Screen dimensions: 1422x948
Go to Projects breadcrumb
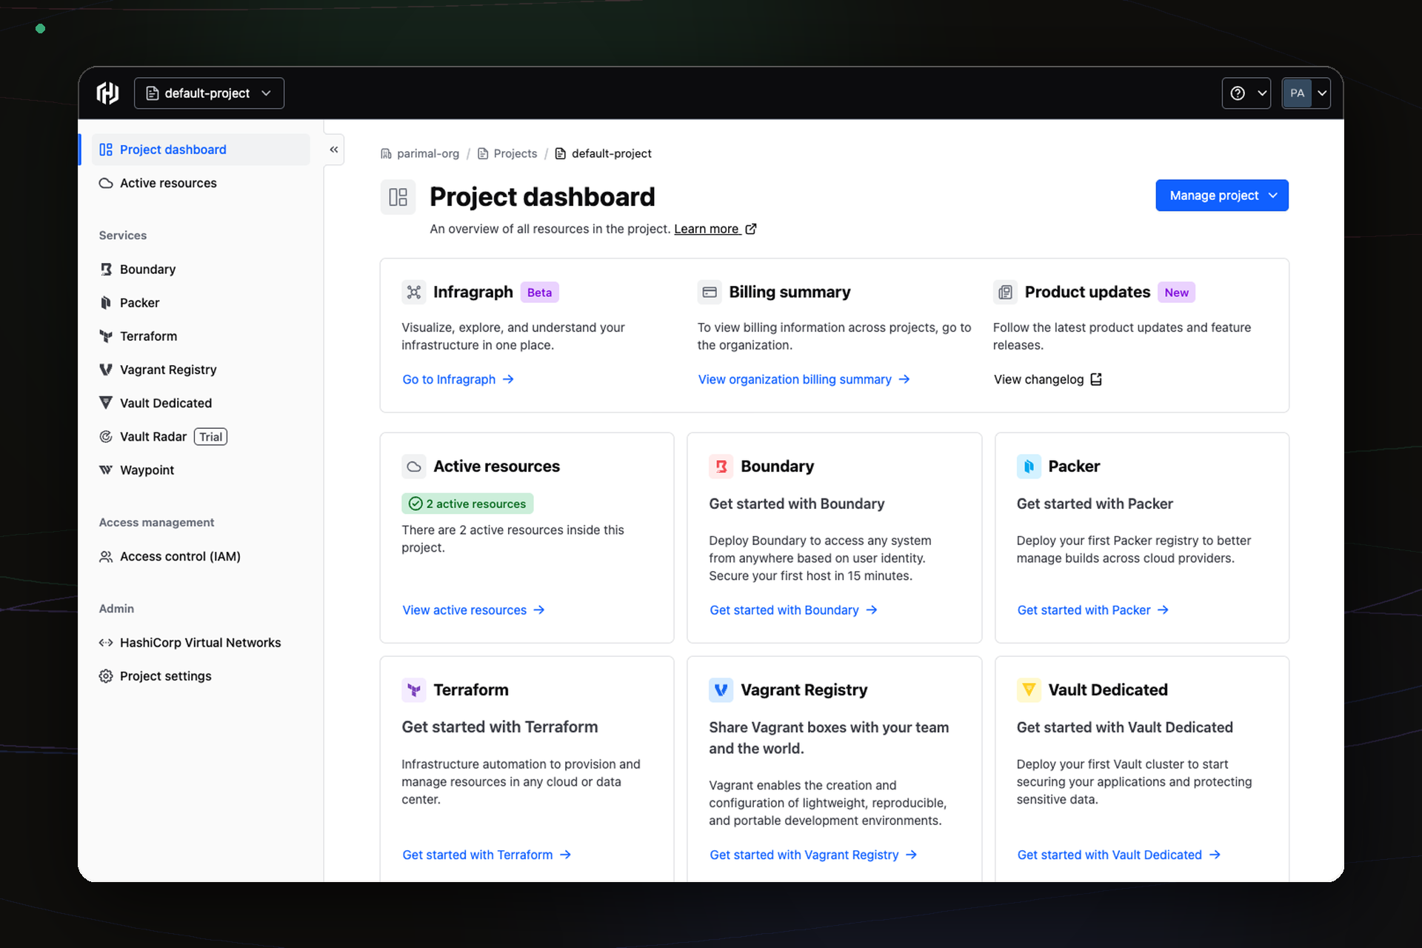[507, 153]
